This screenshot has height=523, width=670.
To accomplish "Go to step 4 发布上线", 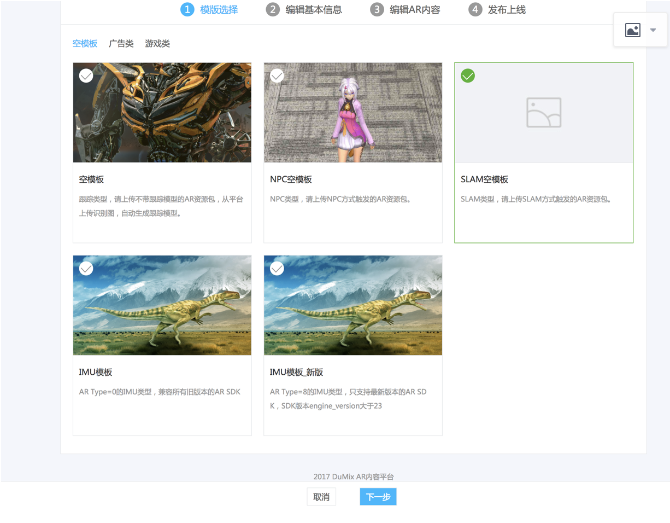I will [497, 9].
